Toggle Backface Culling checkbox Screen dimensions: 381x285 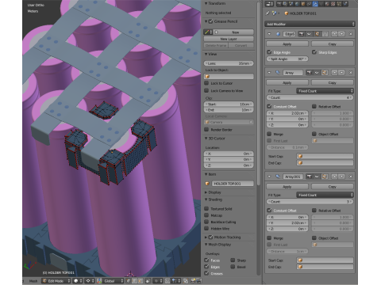coord(206,222)
